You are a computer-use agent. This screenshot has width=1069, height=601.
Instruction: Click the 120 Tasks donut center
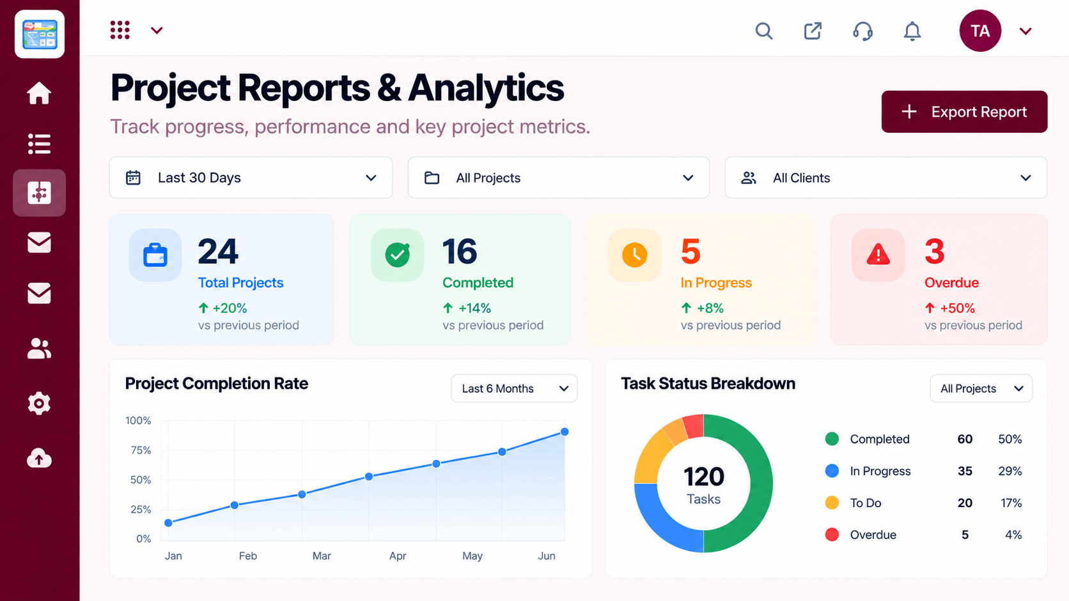pyautogui.click(x=704, y=485)
